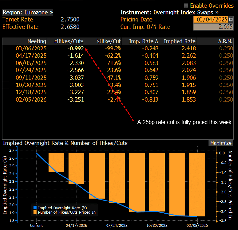Click the 04/17/2025 orange chart bar

(77, 168)
